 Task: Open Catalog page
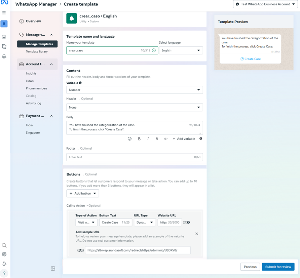tap(31, 96)
